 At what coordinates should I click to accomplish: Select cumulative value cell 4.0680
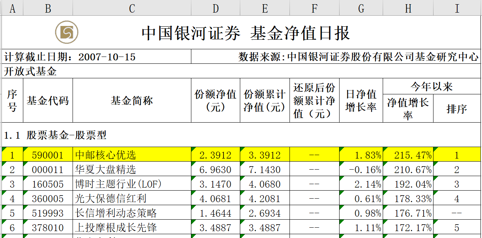(x=265, y=184)
